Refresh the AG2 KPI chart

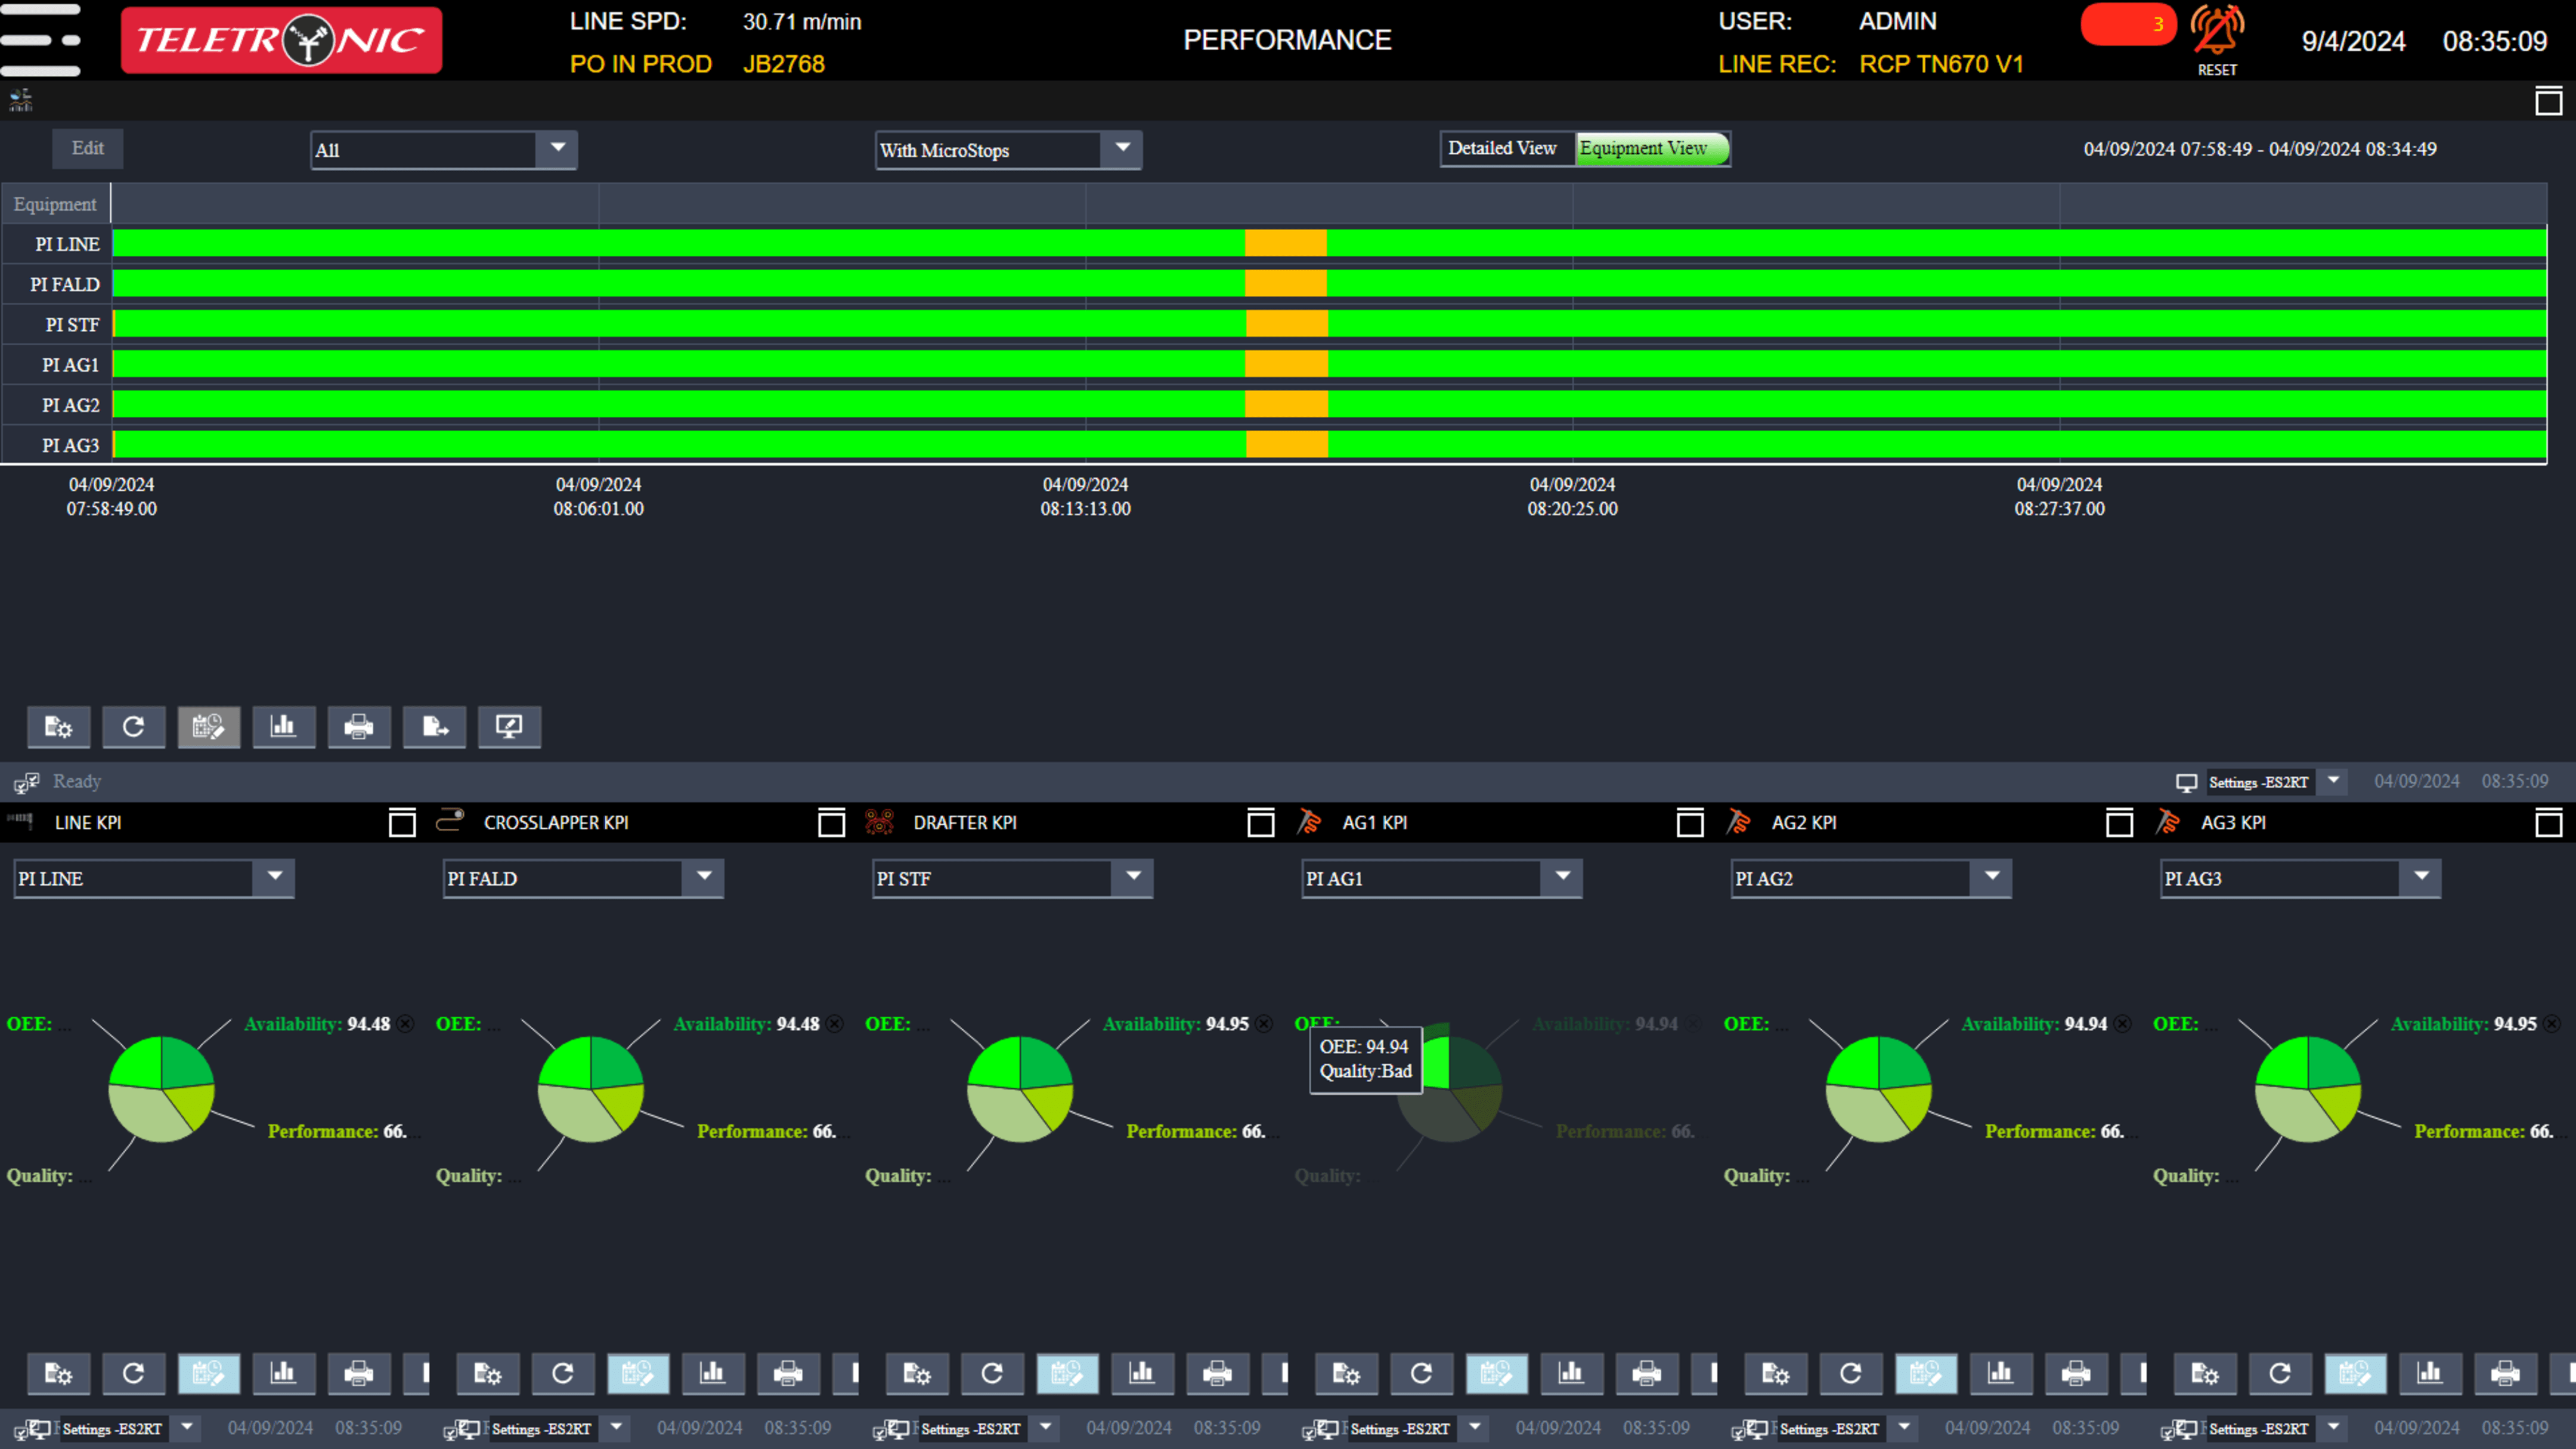[1851, 1374]
